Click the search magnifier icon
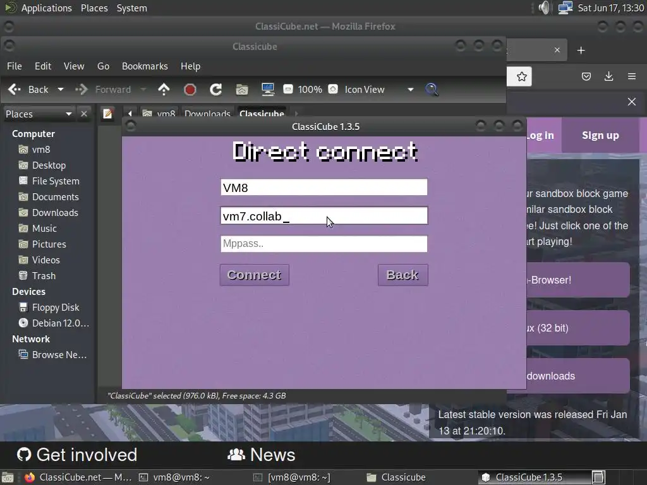The image size is (647, 485). 432,90
